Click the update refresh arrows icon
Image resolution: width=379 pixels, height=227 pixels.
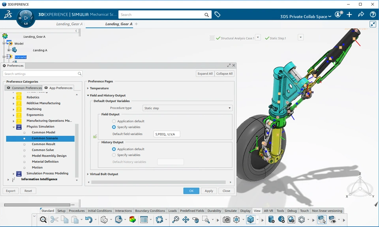pos(159,219)
